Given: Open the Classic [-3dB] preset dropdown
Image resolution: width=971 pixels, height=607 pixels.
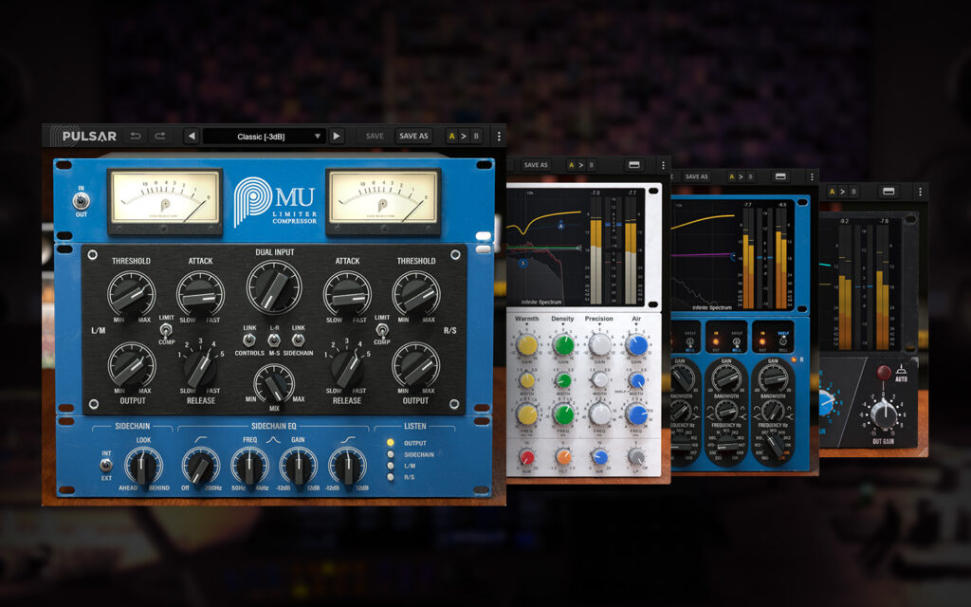Looking at the screenshot, I should click(x=264, y=136).
